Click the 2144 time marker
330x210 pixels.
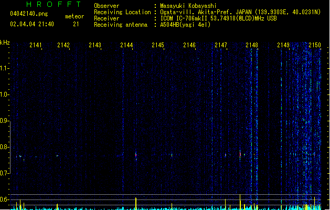click(x=126, y=45)
